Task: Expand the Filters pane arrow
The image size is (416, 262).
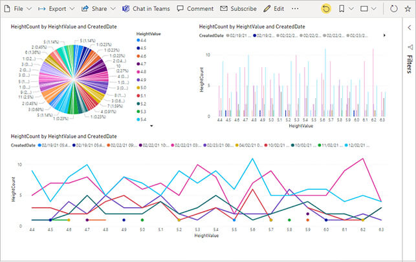Action: 410,27
